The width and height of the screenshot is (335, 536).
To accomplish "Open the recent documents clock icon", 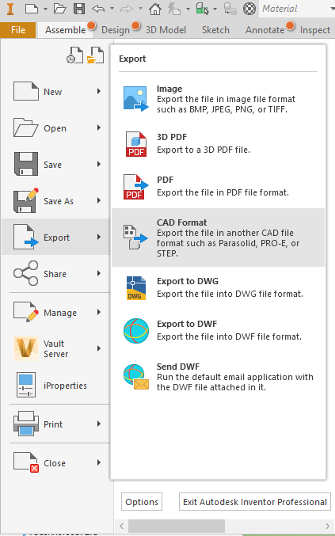I will [x=74, y=55].
